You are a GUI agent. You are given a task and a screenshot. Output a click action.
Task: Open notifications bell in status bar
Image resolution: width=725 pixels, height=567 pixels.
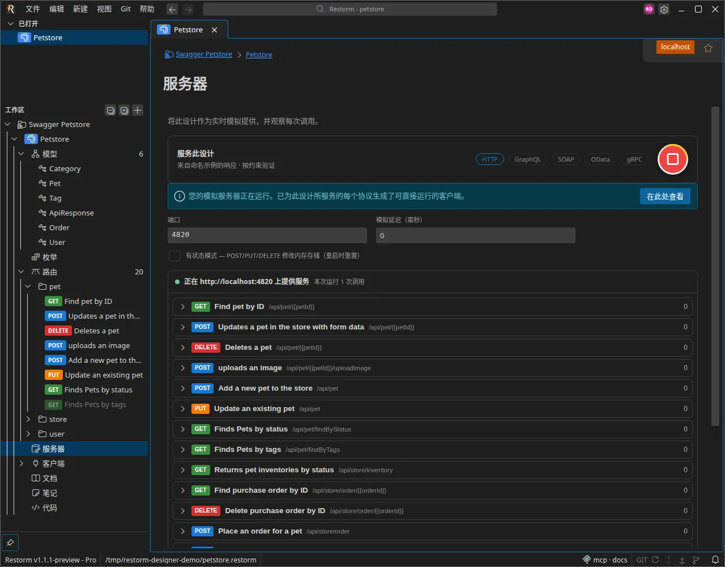(715, 560)
